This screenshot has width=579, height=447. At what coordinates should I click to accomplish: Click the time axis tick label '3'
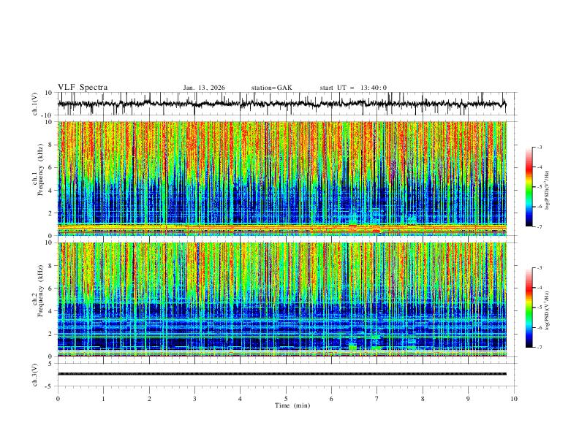194,399
